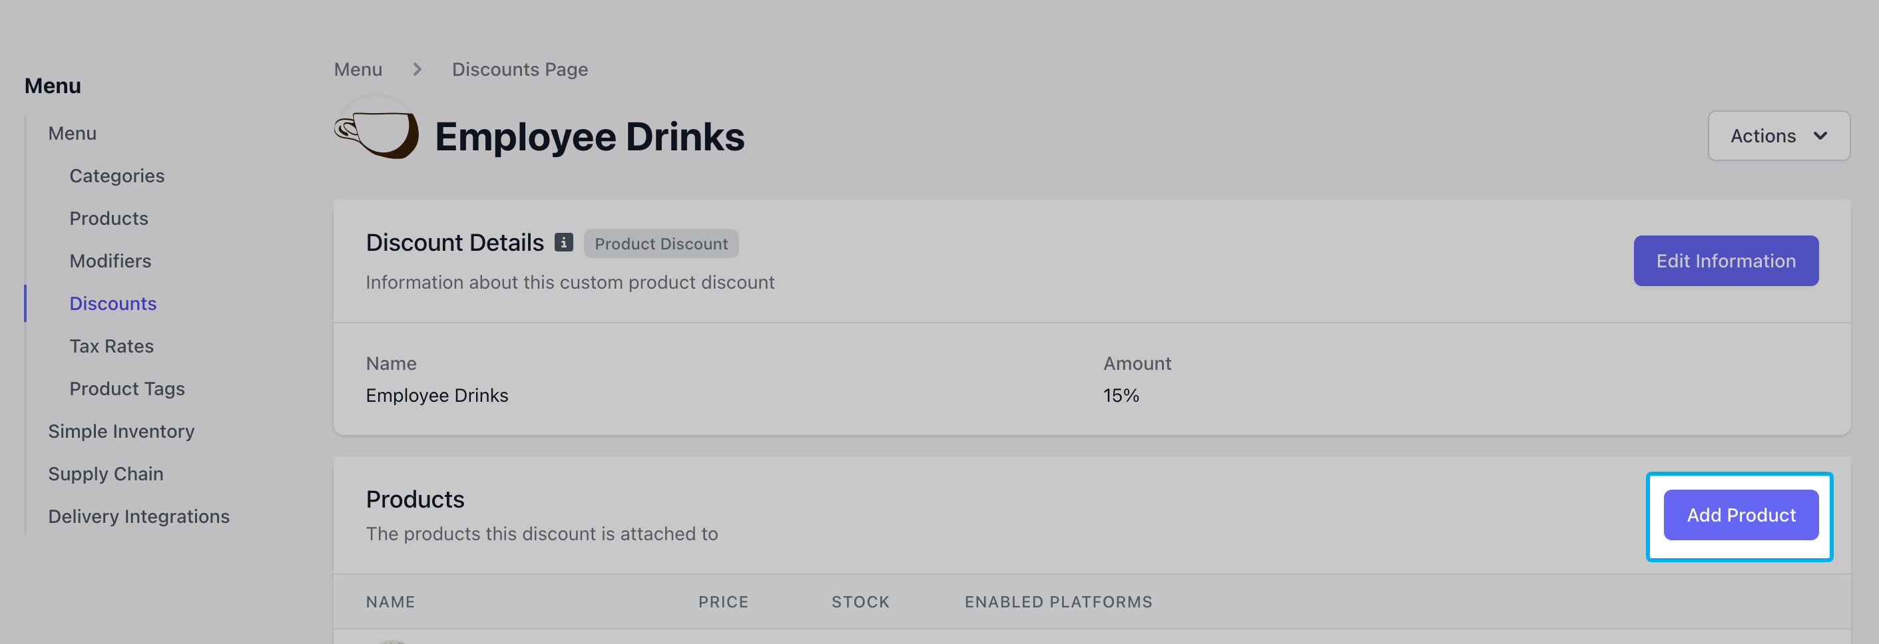Open Supply Chain section
This screenshot has height=644, width=1879.
tap(106, 474)
